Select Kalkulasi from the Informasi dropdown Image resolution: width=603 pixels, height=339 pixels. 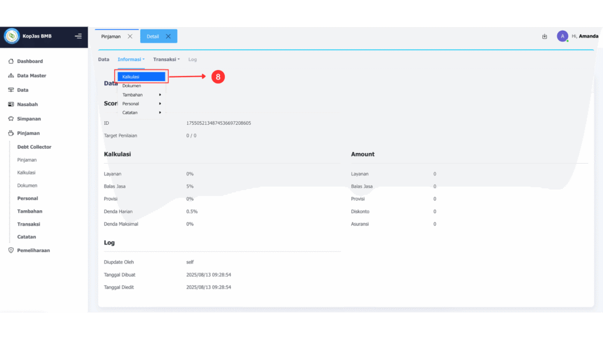pyautogui.click(x=141, y=77)
